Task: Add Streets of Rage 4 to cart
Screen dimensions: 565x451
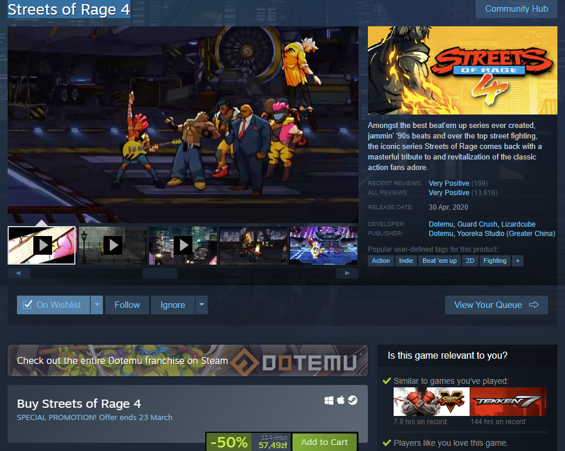Action: click(x=324, y=442)
